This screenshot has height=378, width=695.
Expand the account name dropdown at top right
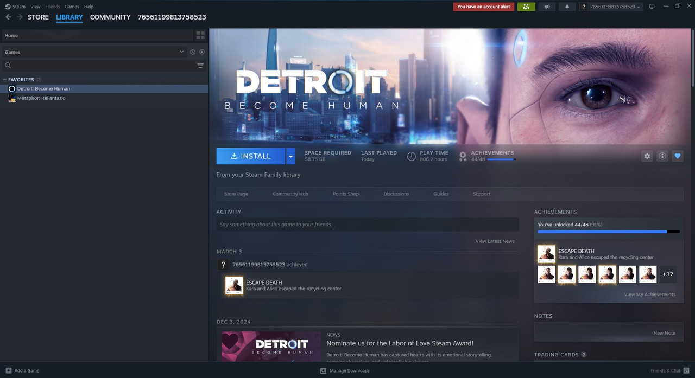click(x=615, y=7)
